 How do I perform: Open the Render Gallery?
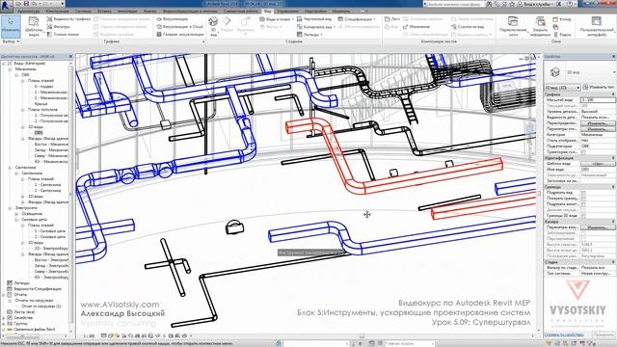180,35
